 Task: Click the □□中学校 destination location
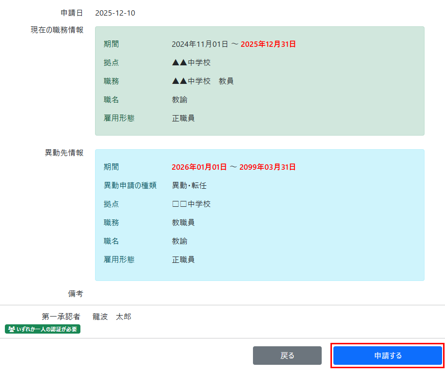point(191,204)
